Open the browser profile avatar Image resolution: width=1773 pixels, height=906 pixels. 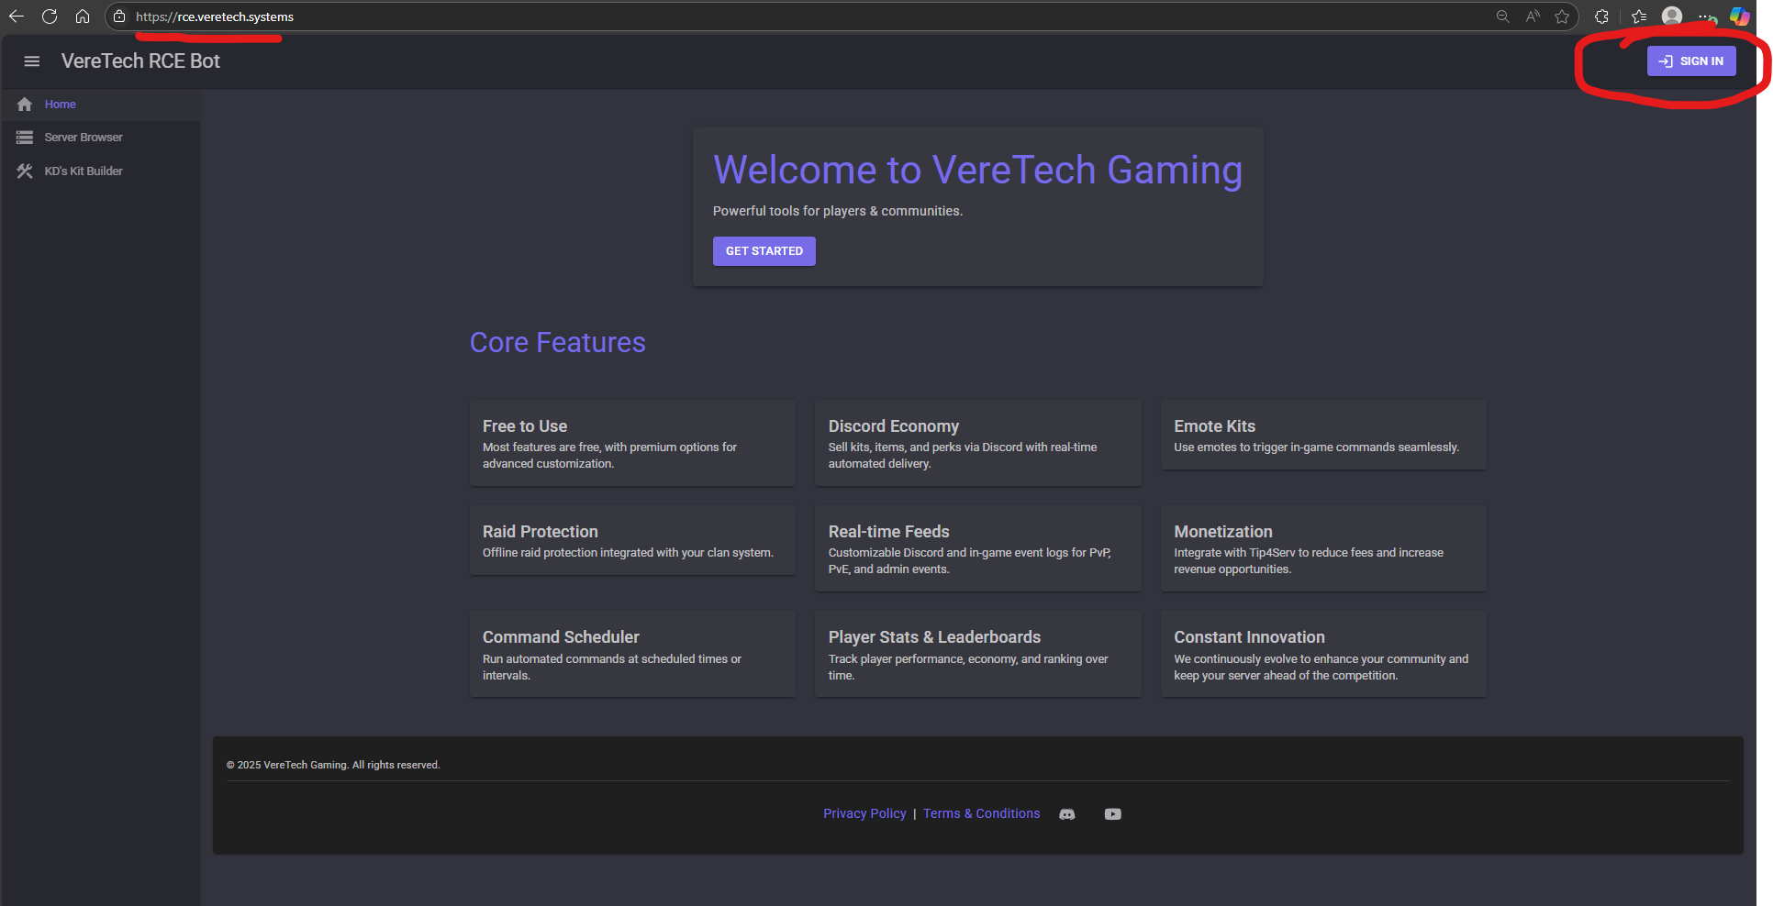tap(1672, 17)
